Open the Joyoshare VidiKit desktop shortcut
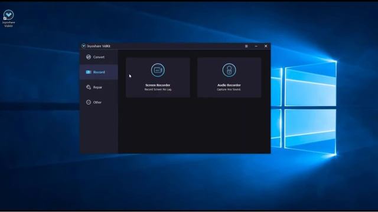The width and height of the screenshot is (378, 212). (8, 18)
